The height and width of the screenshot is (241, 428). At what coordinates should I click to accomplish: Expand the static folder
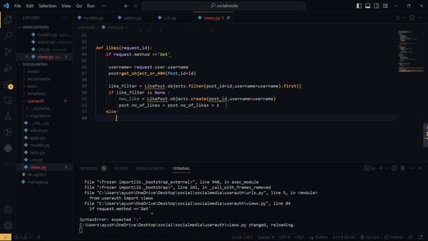[x=32, y=86]
